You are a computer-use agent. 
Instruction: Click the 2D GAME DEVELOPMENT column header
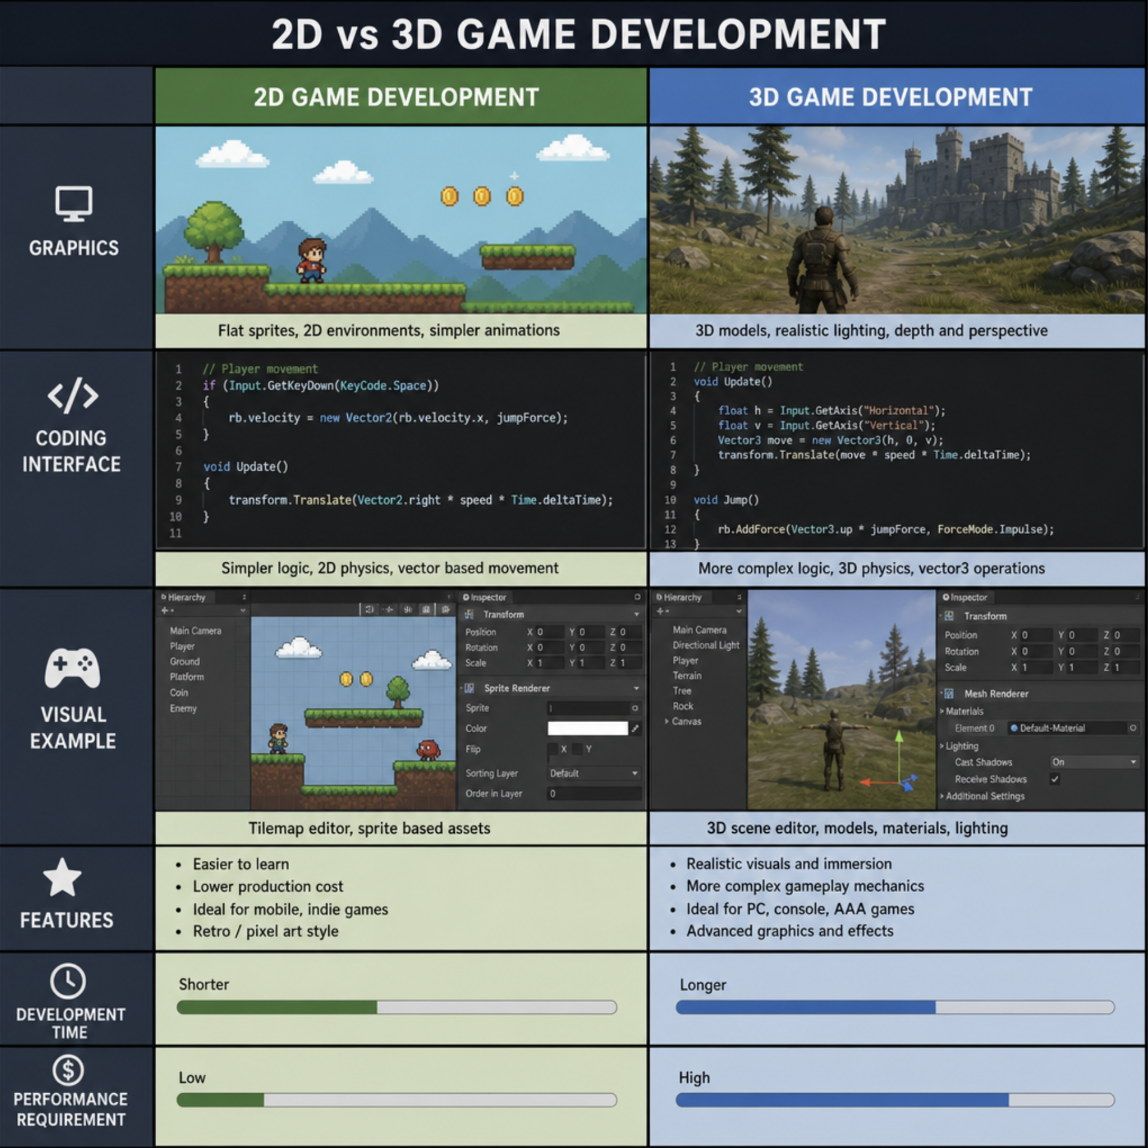401,96
